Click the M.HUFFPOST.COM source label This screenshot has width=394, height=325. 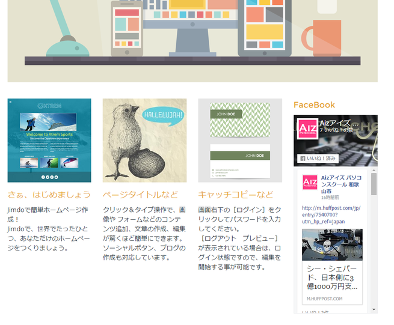tap(324, 299)
